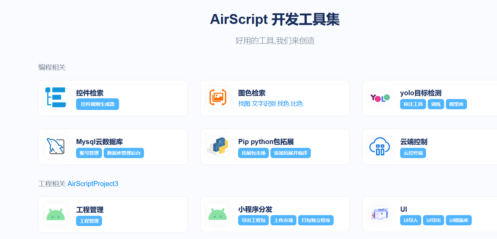Click the 添加拓展并编译 button
Screen dimensions: 497x239
click(x=291, y=153)
